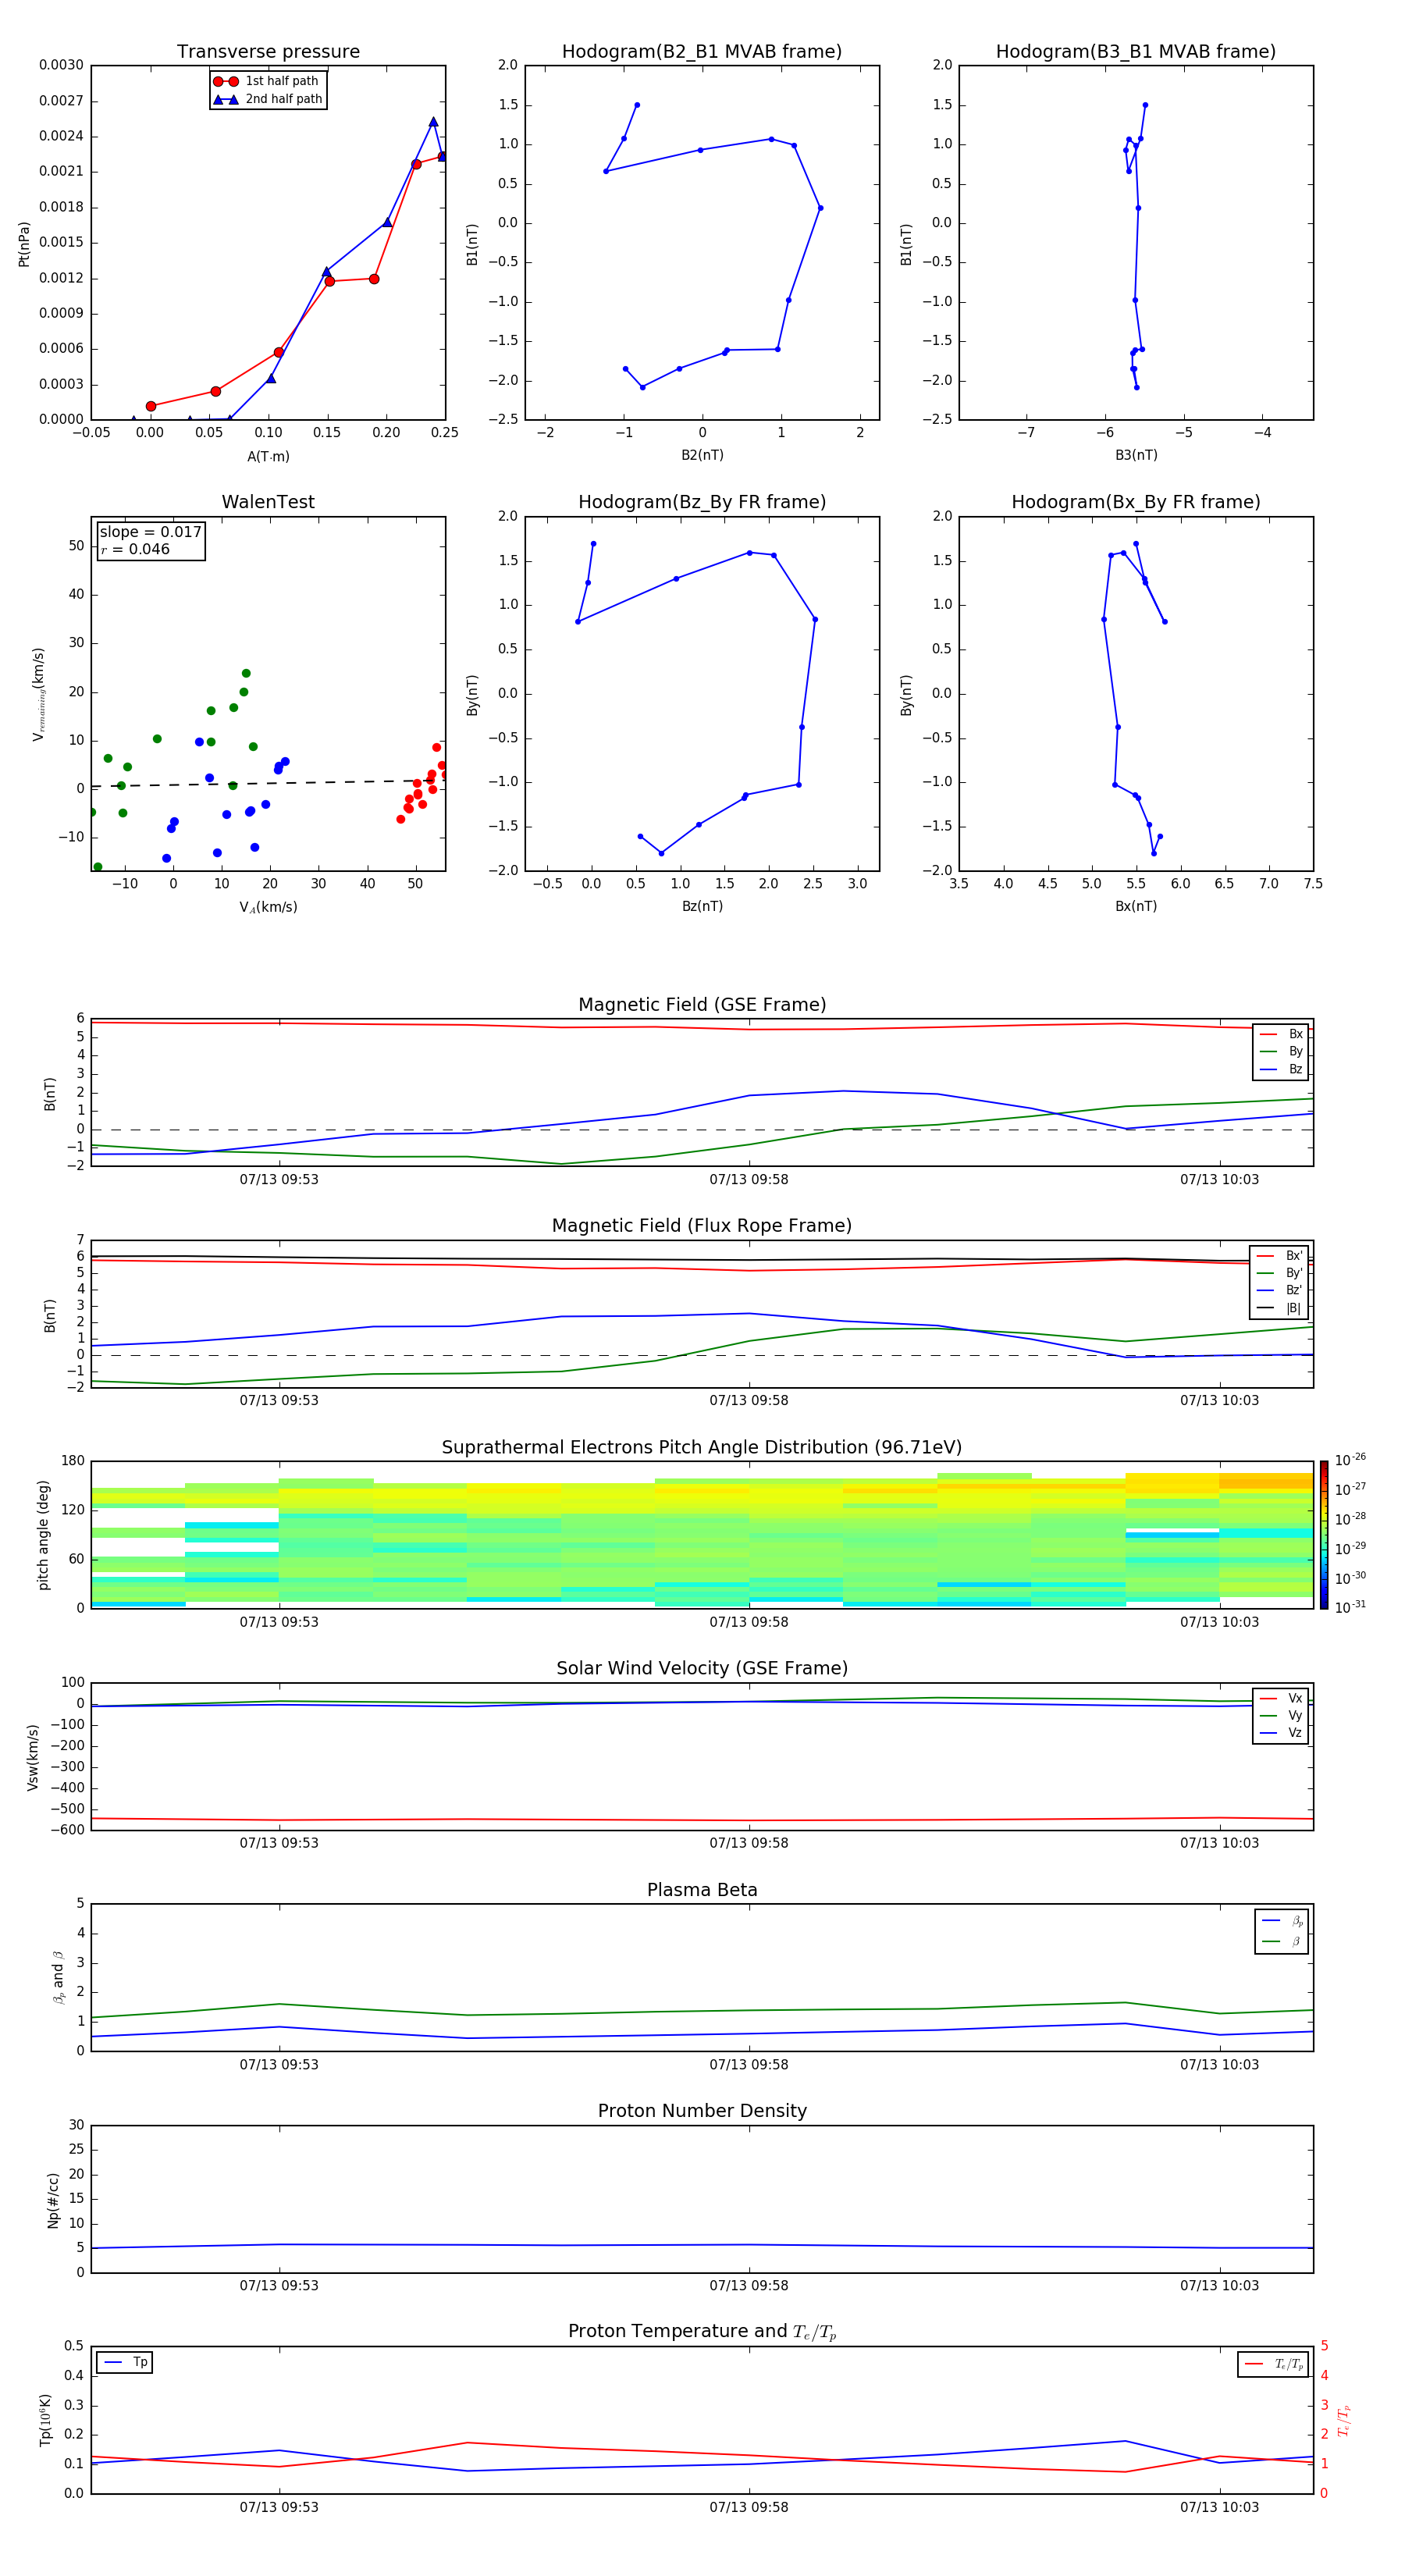
Task: Click the "A(T·m)" x-axis label
Action: (x=268, y=457)
